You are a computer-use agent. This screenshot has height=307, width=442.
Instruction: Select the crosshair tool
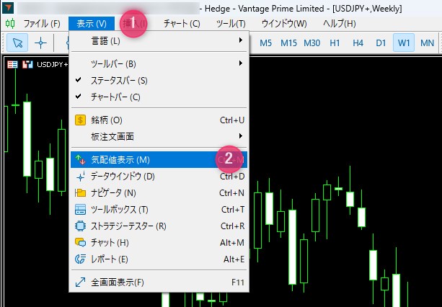point(41,43)
